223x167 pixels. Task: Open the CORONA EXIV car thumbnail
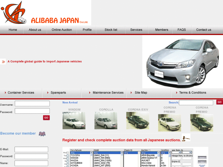click(x=138, y=120)
